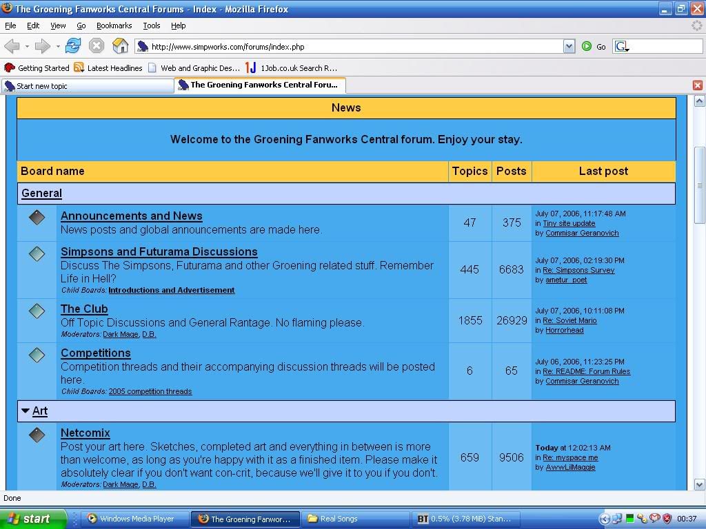The image size is (706, 529).
Task: Click the green Go button icon
Action: pyautogui.click(x=587, y=46)
